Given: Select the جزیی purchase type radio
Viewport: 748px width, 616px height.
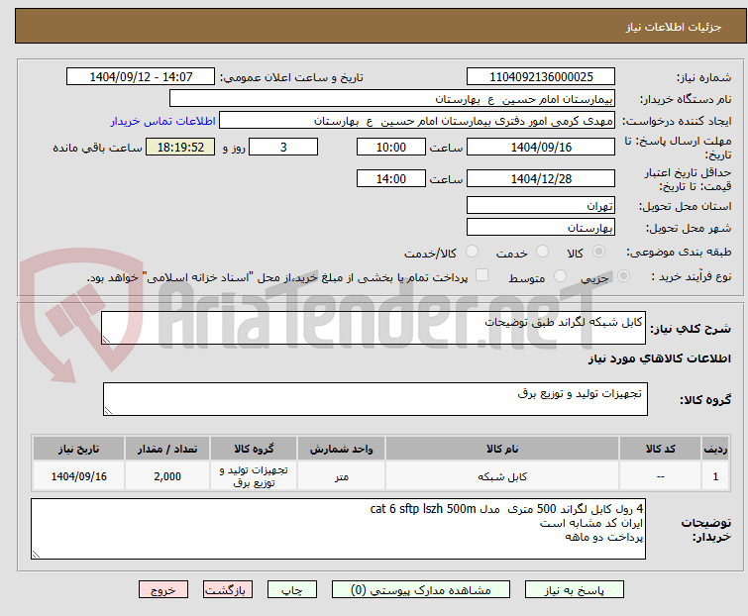Looking at the screenshot, I should pyautogui.click(x=623, y=276).
